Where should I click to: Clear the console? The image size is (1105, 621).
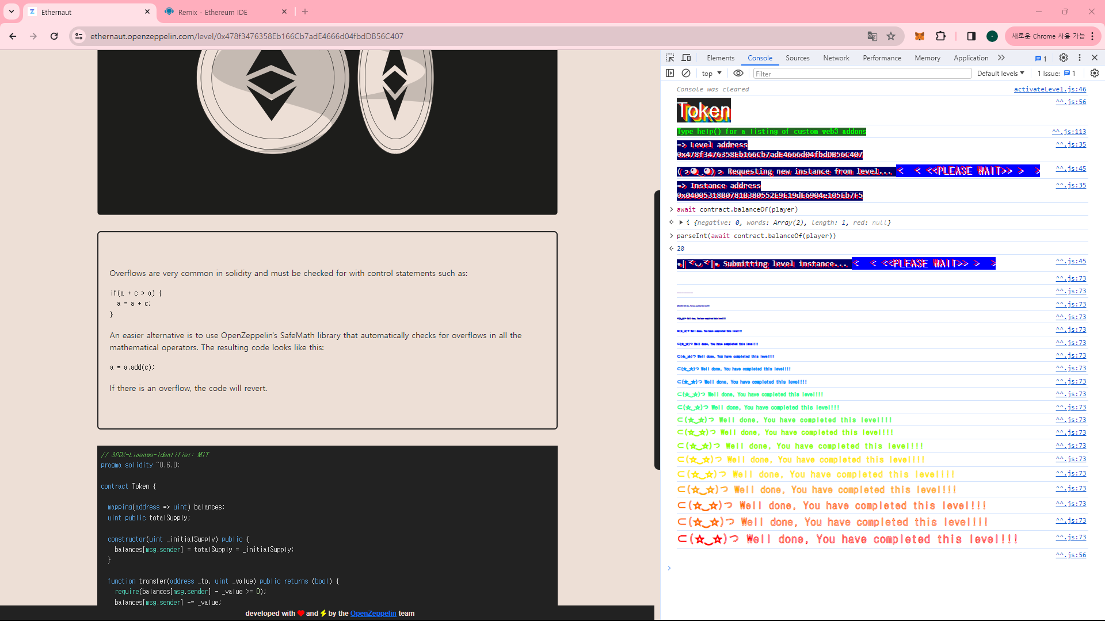(686, 74)
